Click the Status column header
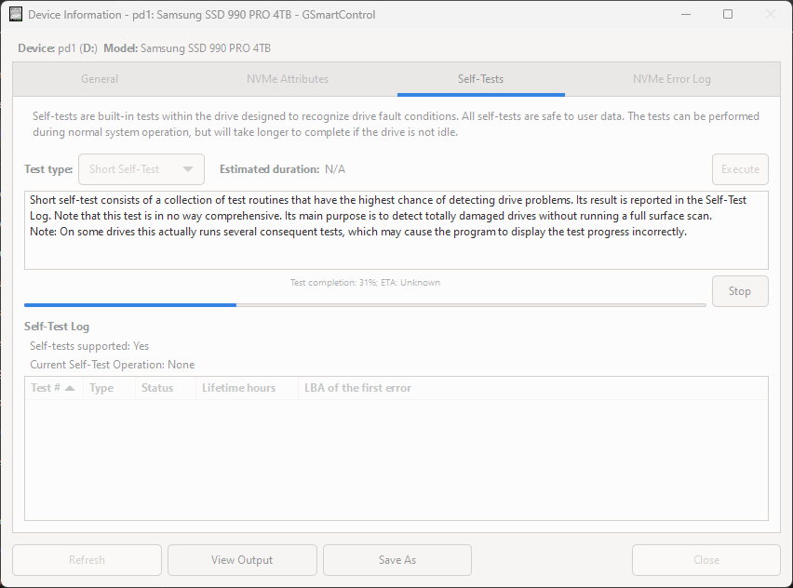 156,387
